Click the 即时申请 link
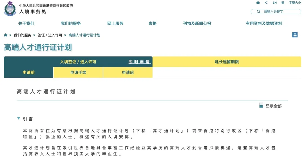 (139, 62)
